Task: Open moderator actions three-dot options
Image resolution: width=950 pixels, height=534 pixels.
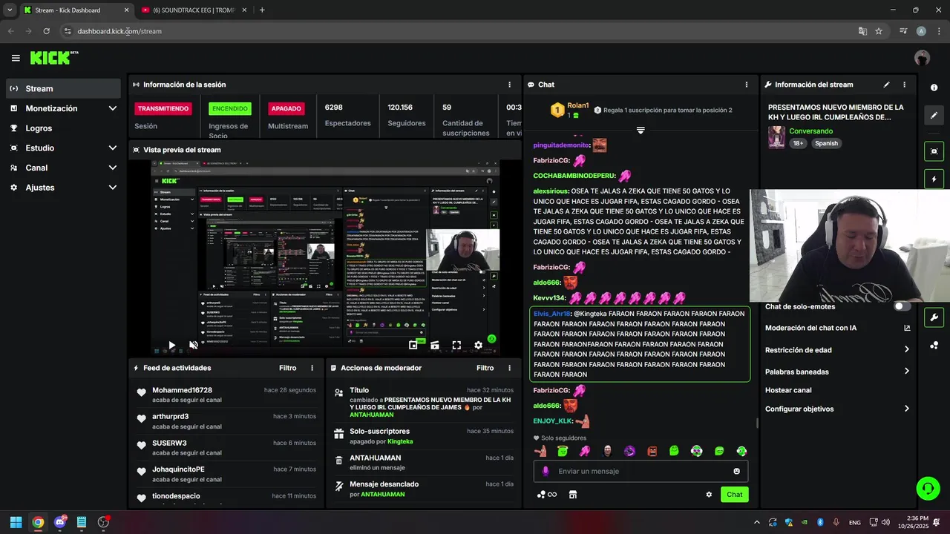Action: pos(509,368)
